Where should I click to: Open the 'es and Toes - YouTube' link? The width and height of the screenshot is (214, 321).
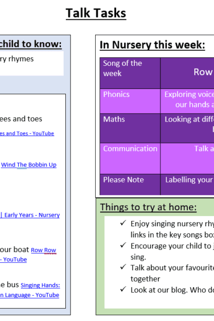click(x=27, y=133)
